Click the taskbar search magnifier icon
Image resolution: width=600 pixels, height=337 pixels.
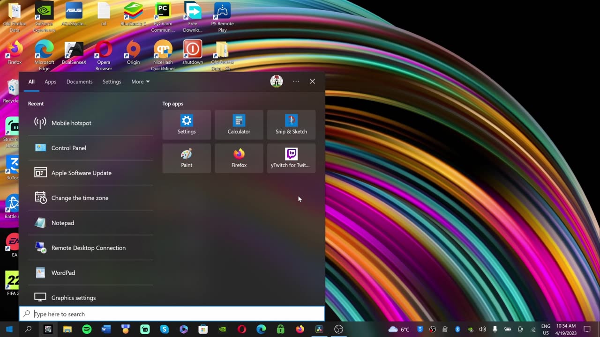click(28, 330)
